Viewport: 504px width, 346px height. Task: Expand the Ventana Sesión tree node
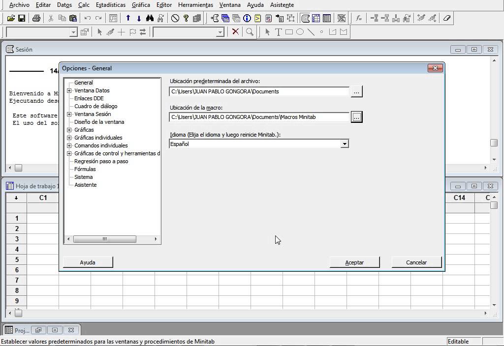coord(69,114)
